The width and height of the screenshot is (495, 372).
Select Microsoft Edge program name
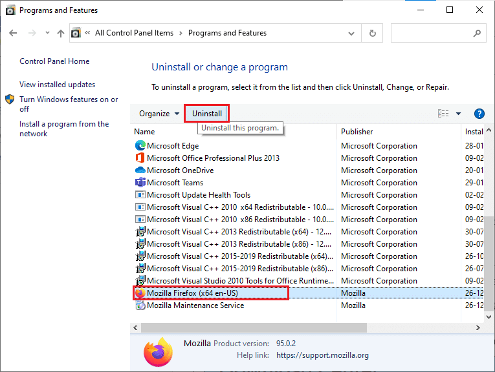173,146
